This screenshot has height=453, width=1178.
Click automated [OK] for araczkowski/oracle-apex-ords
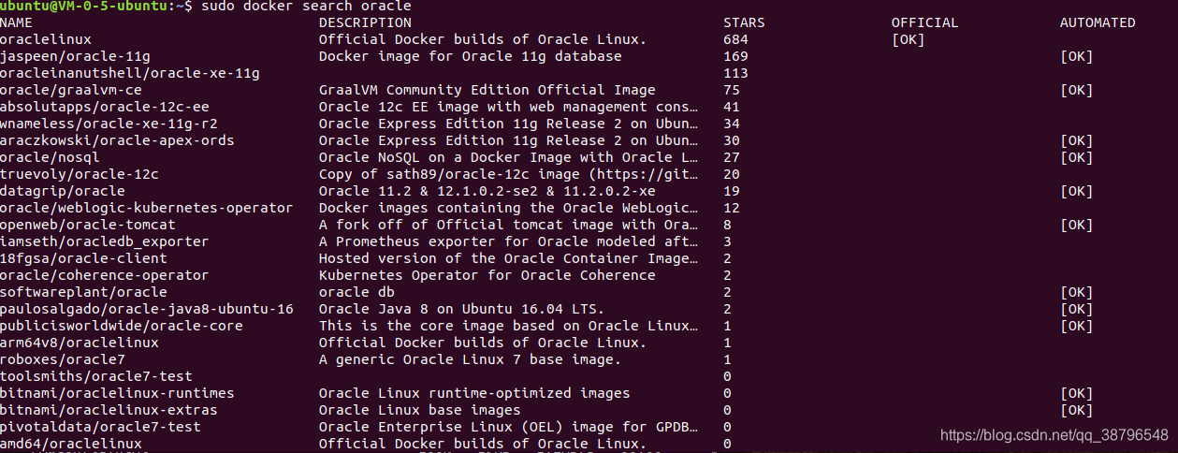[1077, 140]
